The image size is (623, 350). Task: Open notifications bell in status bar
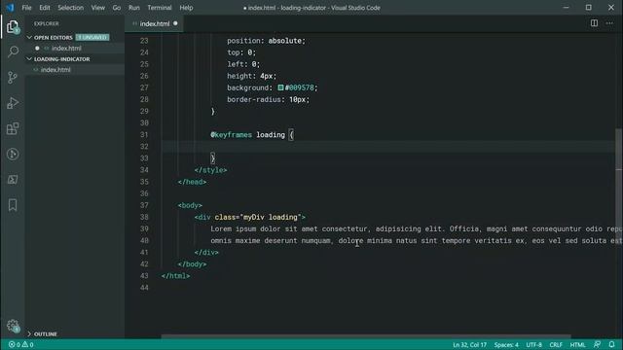pyautogui.click(x=612, y=344)
